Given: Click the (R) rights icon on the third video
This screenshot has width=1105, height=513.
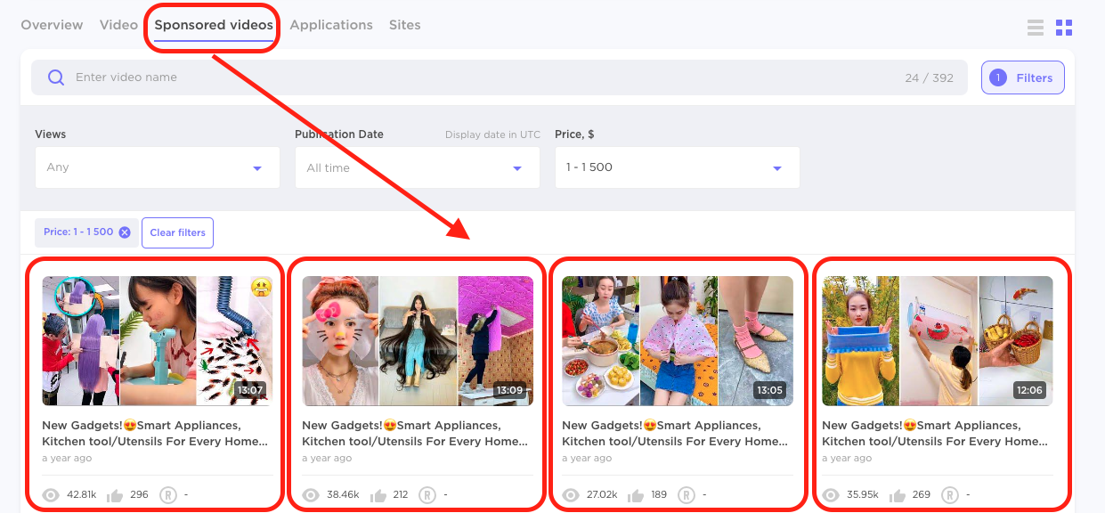Looking at the screenshot, I should point(686,494).
